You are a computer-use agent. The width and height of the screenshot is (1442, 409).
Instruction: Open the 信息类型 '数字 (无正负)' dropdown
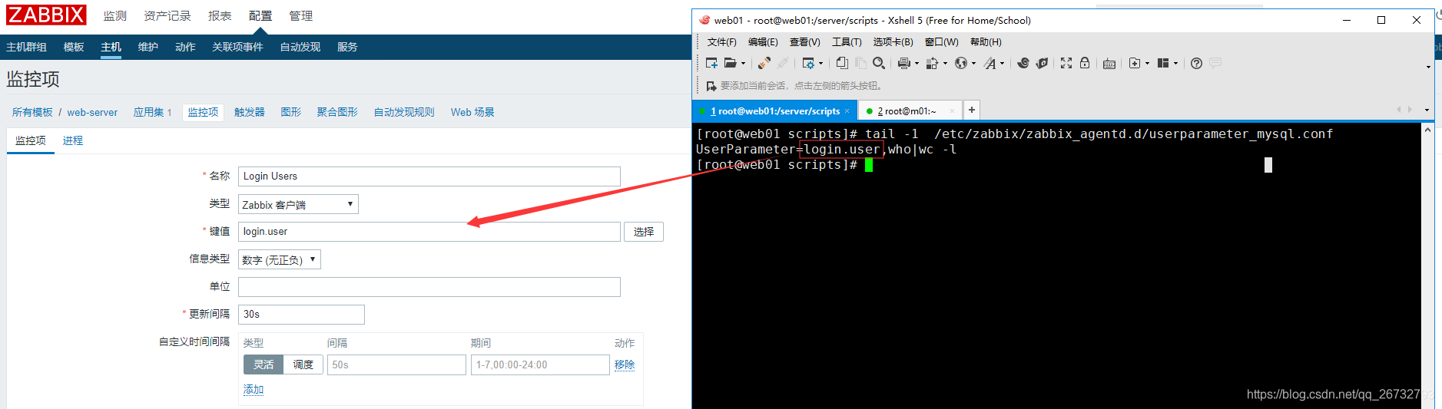click(280, 259)
